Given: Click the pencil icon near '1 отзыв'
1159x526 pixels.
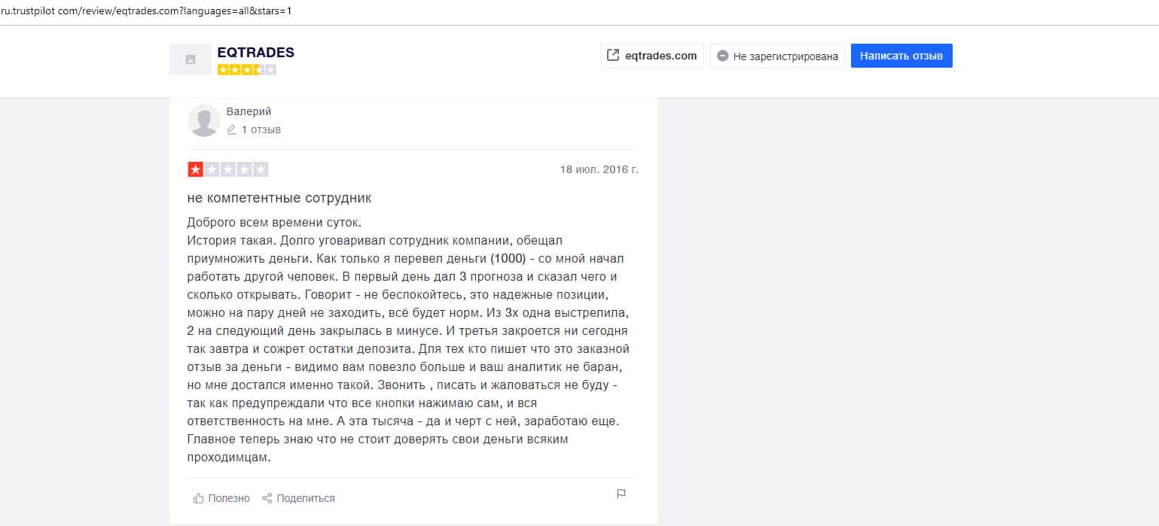Looking at the screenshot, I should point(231,129).
